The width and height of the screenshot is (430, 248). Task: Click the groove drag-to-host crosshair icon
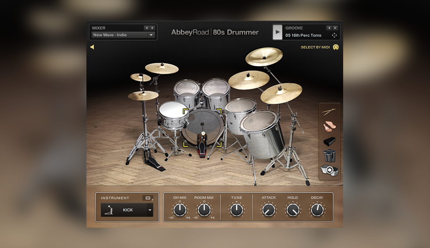tap(334, 35)
